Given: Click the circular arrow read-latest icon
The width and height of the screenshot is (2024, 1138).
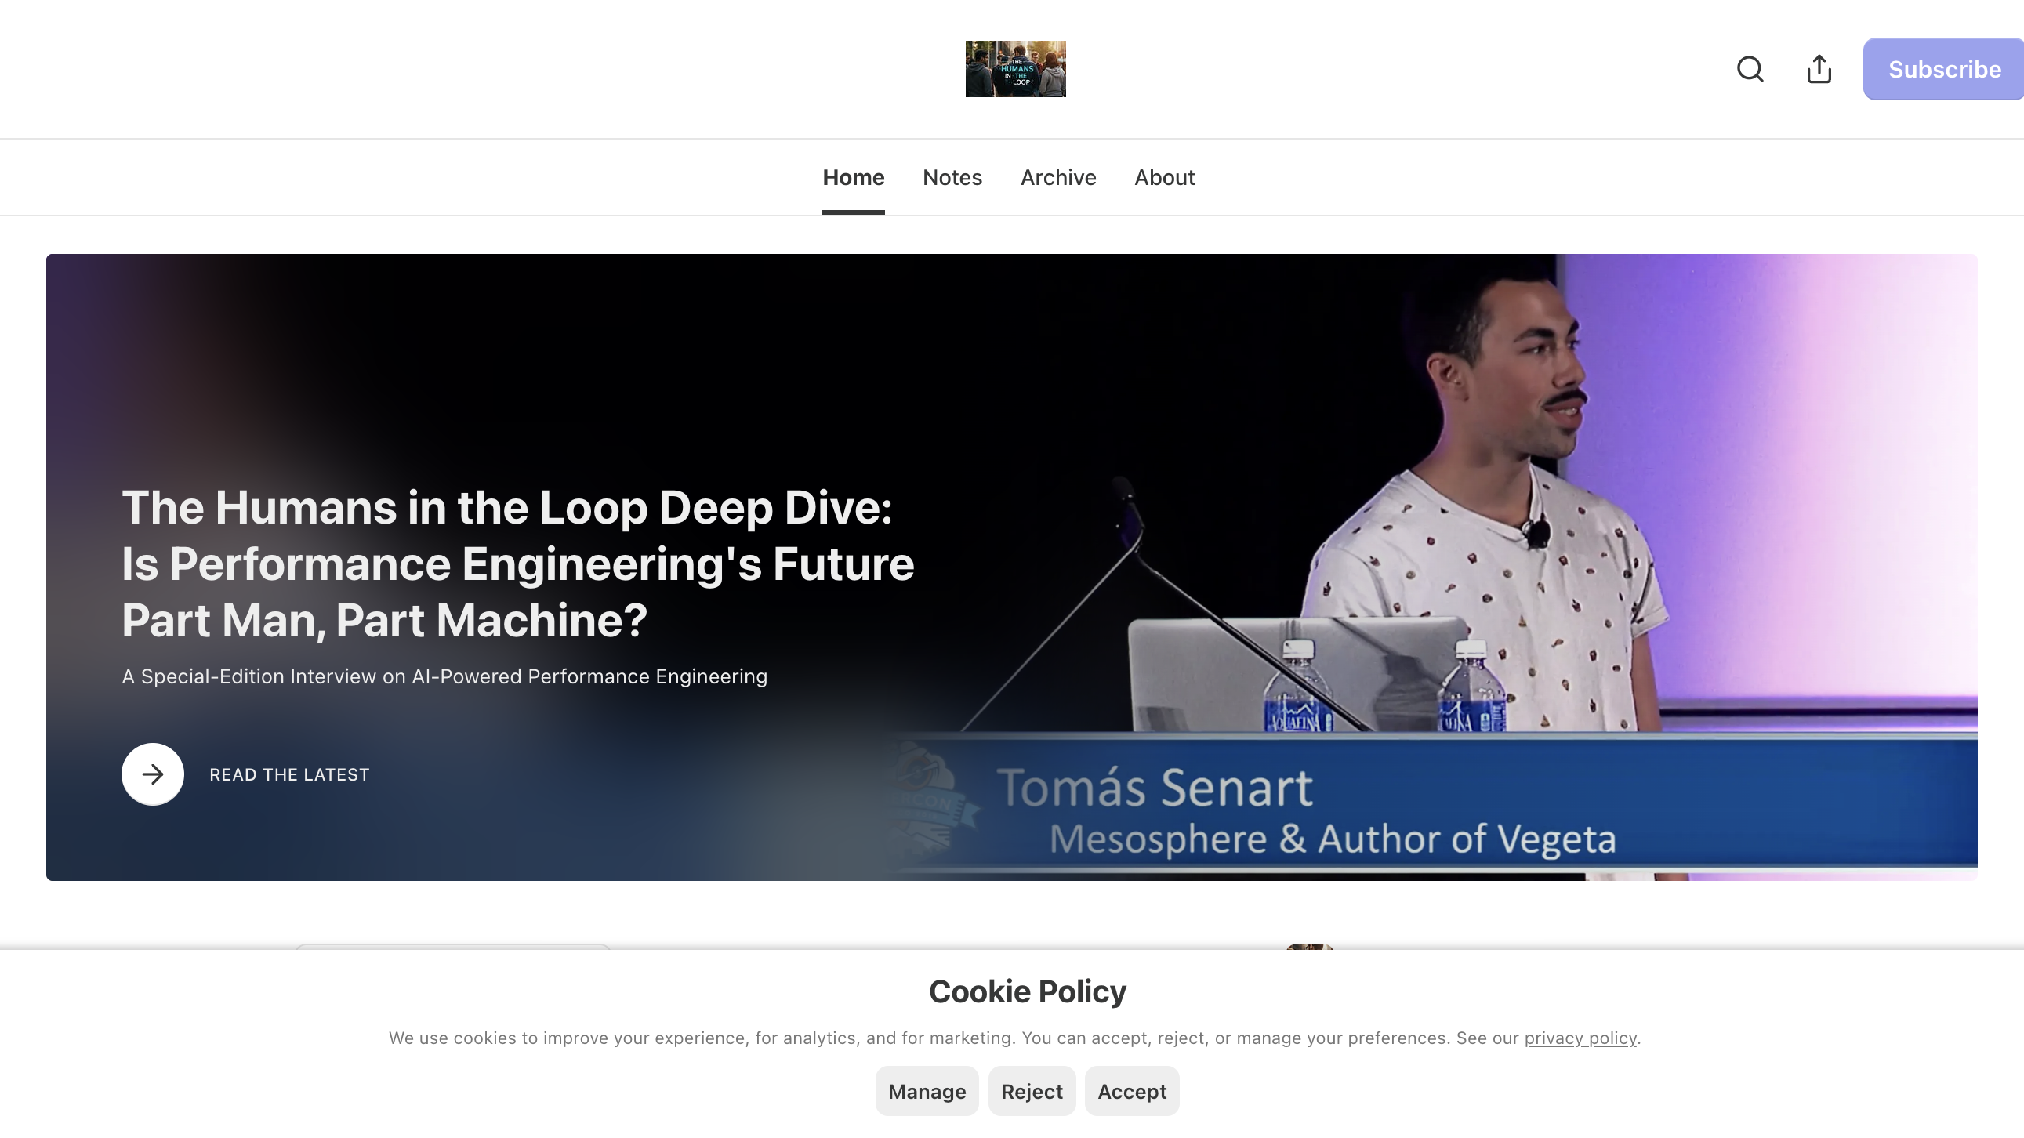Looking at the screenshot, I should point(152,774).
